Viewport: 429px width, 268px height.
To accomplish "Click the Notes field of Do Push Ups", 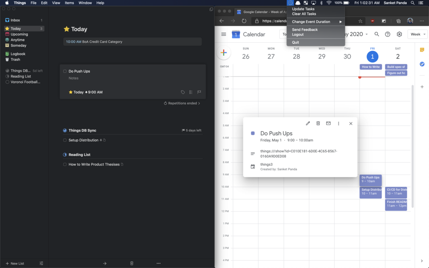I will tap(73, 78).
